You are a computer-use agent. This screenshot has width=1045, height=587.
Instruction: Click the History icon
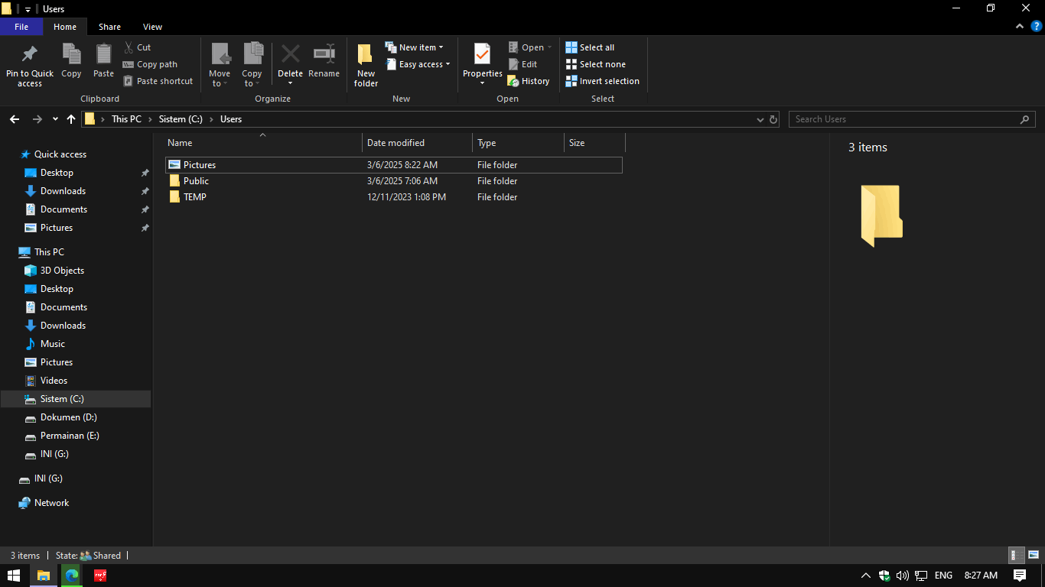(529, 80)
